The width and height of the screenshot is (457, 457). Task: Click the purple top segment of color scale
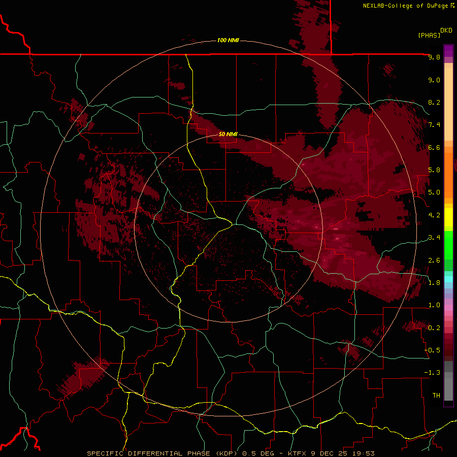pyautogui.click(x=448, y=51)
